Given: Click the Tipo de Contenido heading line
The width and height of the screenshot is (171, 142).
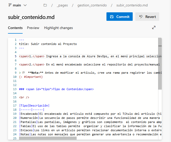Looking at the screenshot, I should (57, 89).
